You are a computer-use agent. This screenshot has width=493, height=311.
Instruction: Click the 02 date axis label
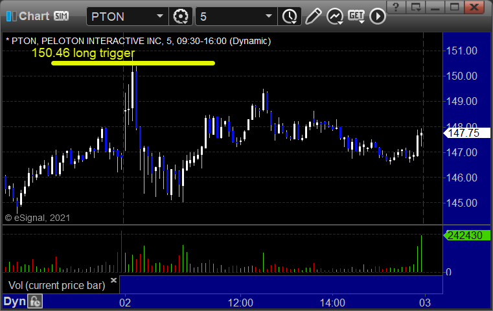coord(125,303)
